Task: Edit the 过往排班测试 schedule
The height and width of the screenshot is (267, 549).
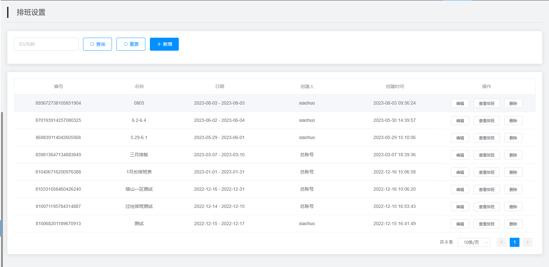Action: pyautogui.click(x=460, y=207)
